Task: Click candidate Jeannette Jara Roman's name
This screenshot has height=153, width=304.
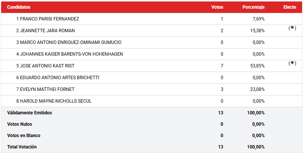Action: 45,31
